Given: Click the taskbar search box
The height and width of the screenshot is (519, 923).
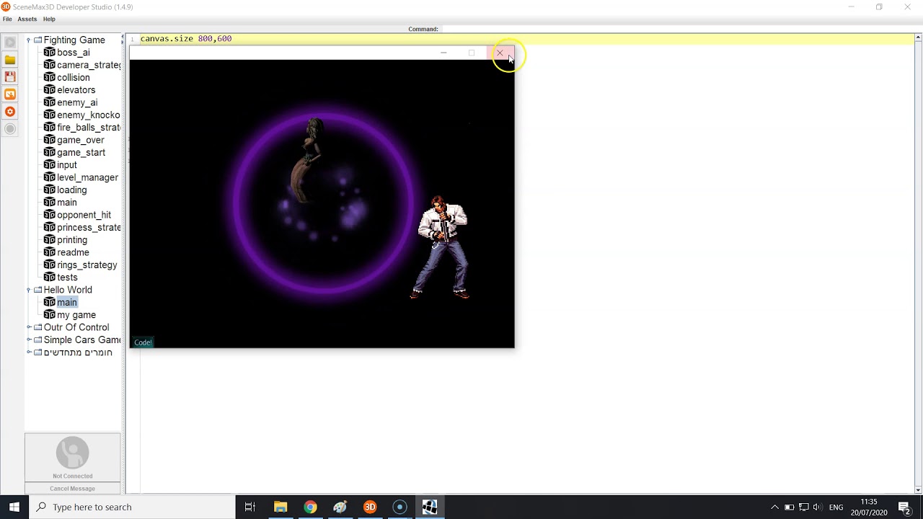Looking at the screenshot, I should [132, 507].
